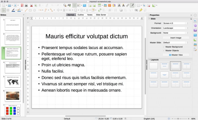Open the dropdown arrow next to New
The width and height of the screenshot is (198, 120).
tap(7, 5)
